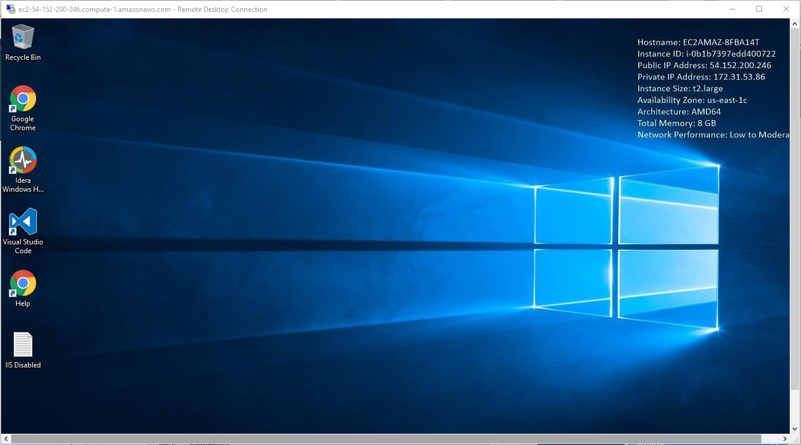The height and width of the screenshot is (445, 801).
Task: Click the Public IP Address text line
Action: tap(704, 66)
